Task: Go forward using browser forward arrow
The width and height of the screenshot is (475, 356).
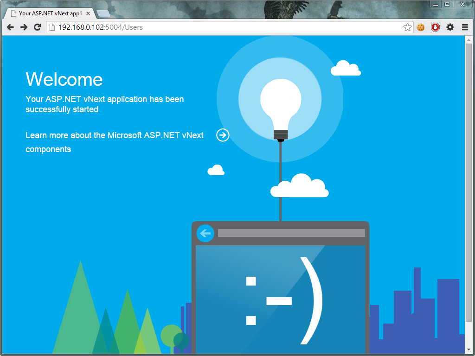Action: pyautogui.click(x=24, y=27)
